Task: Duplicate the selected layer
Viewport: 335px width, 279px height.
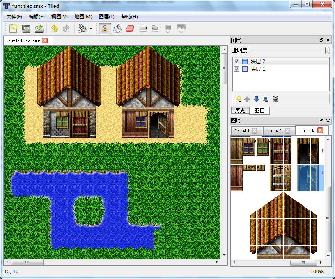Action: tap(266, 99)
